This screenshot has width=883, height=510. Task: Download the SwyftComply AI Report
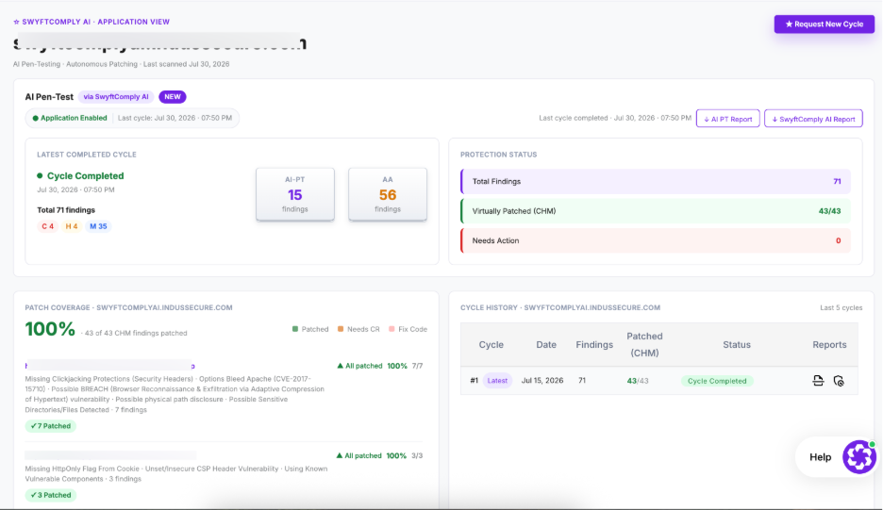(813, 119)
